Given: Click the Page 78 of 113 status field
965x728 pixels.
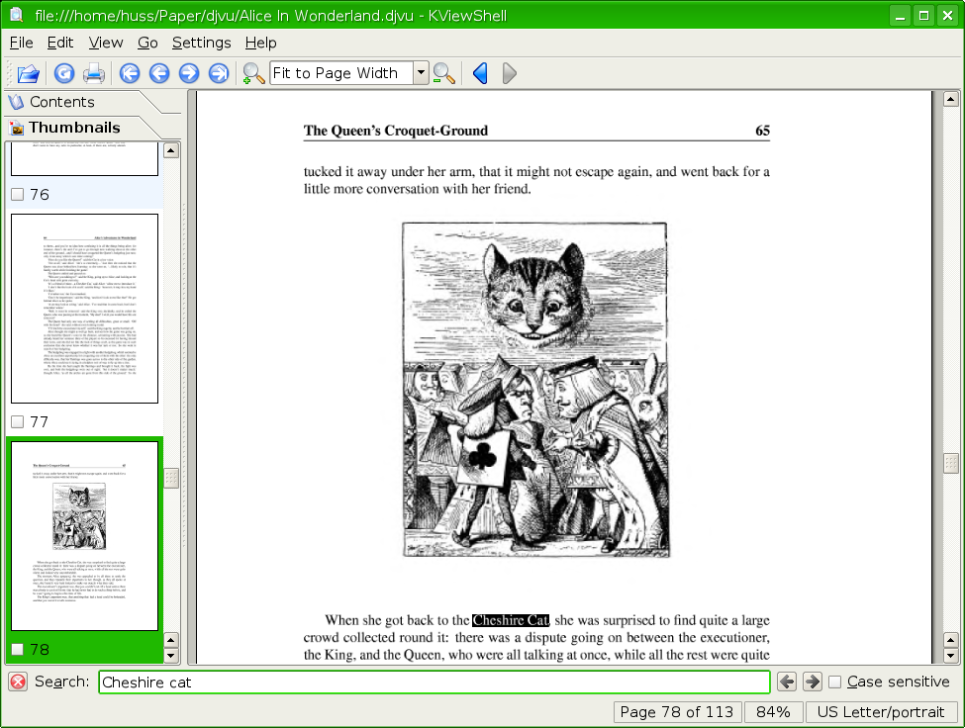Looking at the screenshot, I should click(x=677, y=712).
